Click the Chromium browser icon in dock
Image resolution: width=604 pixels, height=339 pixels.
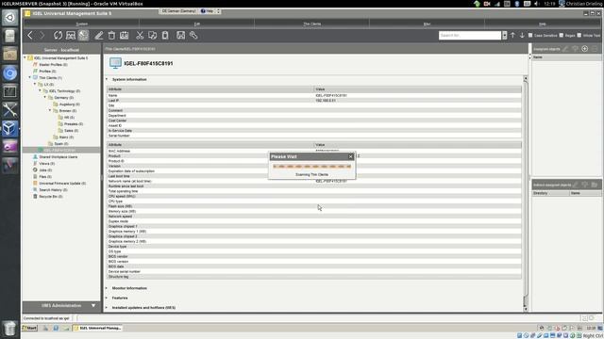click(9, 73)
